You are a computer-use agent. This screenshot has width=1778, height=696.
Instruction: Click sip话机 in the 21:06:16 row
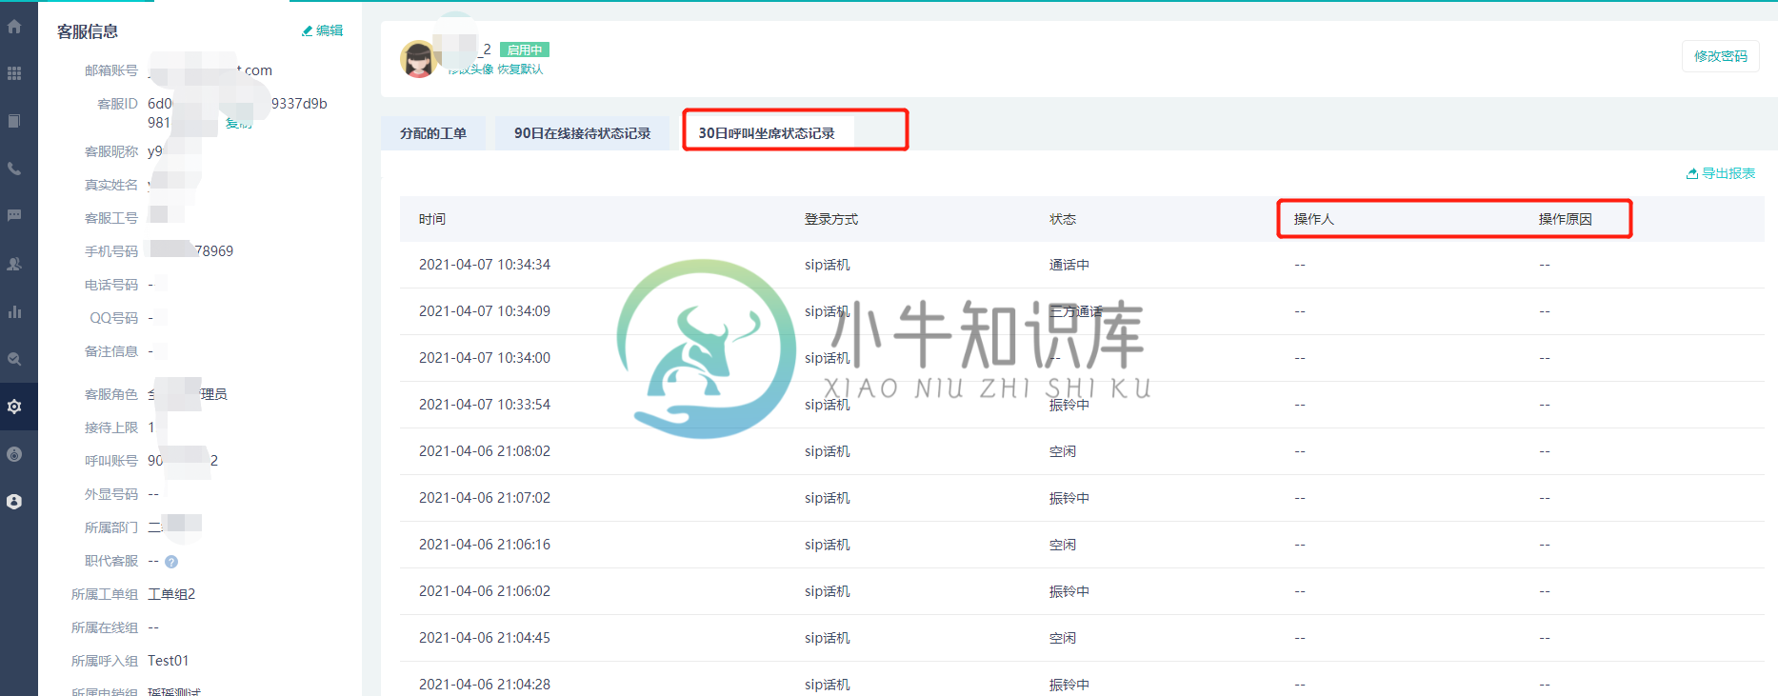click(828, 545)
